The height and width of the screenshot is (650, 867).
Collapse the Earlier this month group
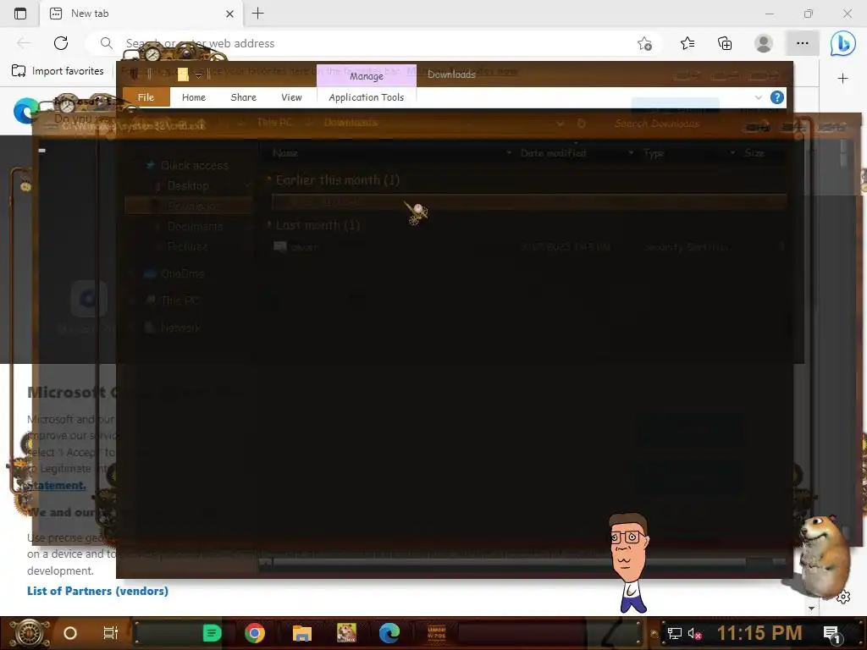(x=269, y=179)
